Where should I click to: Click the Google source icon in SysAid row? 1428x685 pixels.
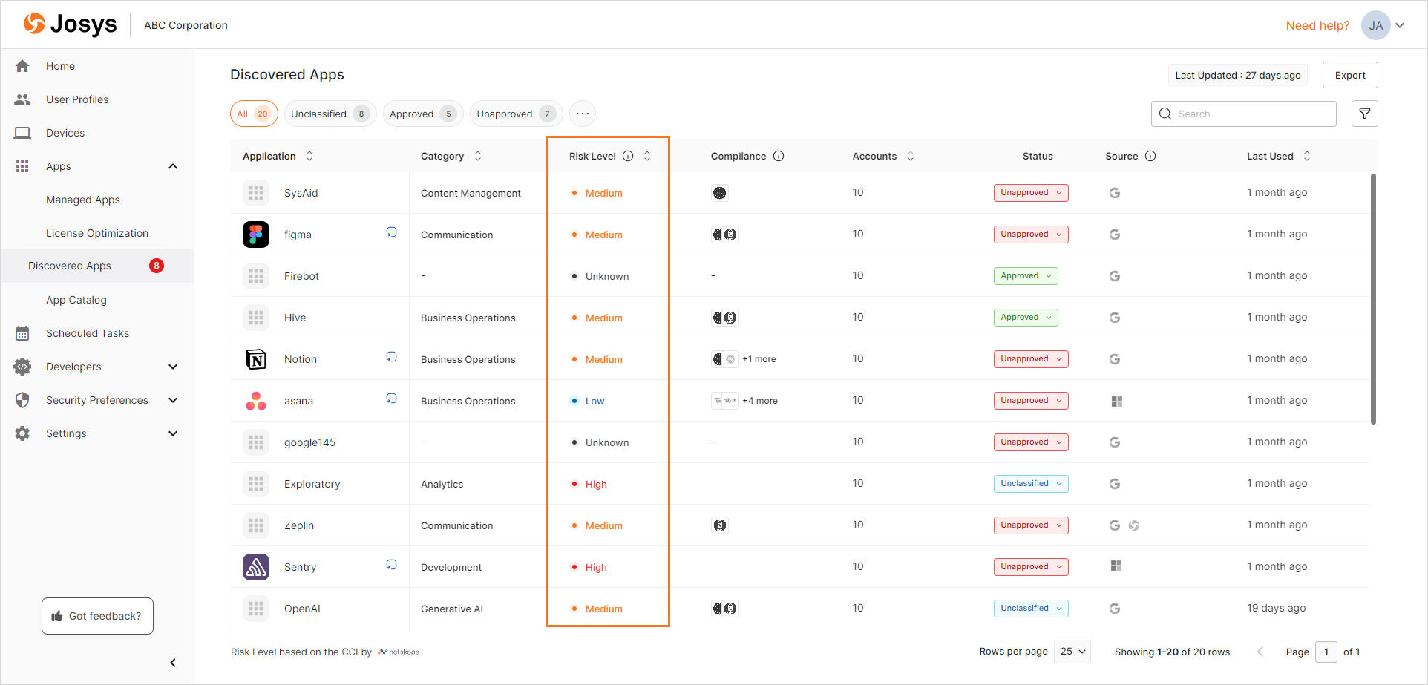pyautogui.click(x=1115, y=193)
